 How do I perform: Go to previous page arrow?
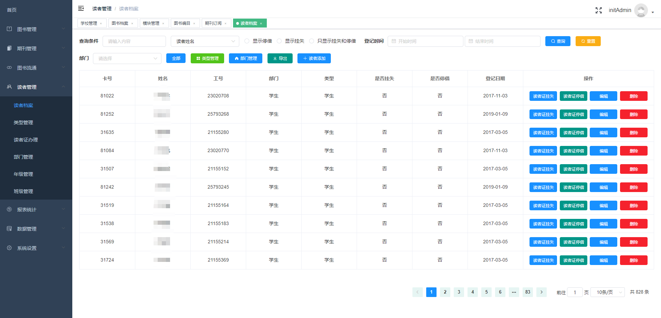click(x=418, y=292)
